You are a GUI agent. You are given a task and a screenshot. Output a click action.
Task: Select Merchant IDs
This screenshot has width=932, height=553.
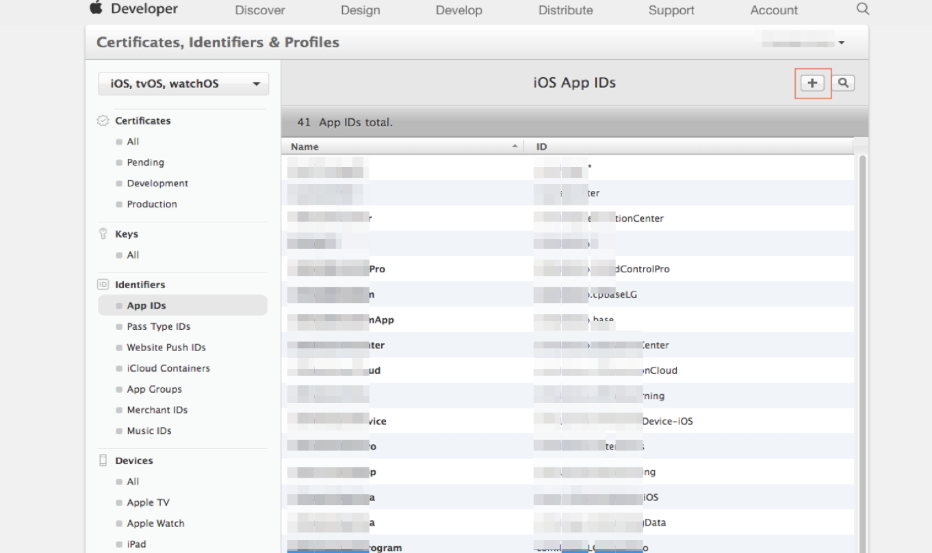(157, 410)
